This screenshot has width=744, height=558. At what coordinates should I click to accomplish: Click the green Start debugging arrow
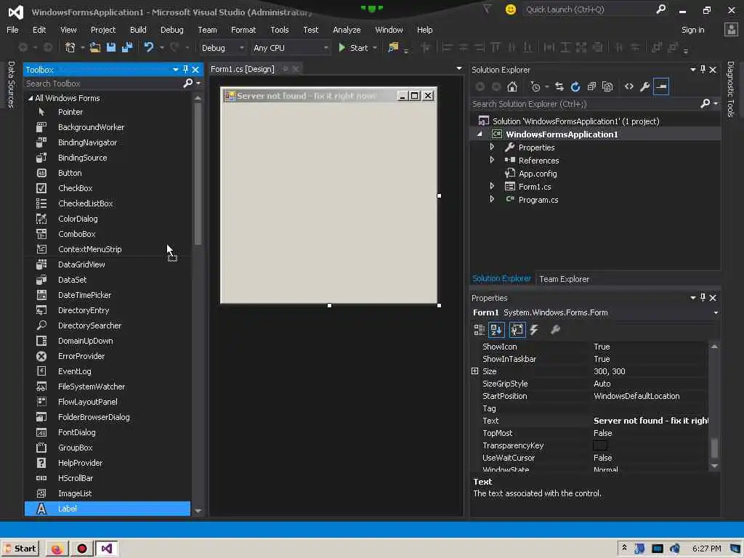[x=341, y=47]
